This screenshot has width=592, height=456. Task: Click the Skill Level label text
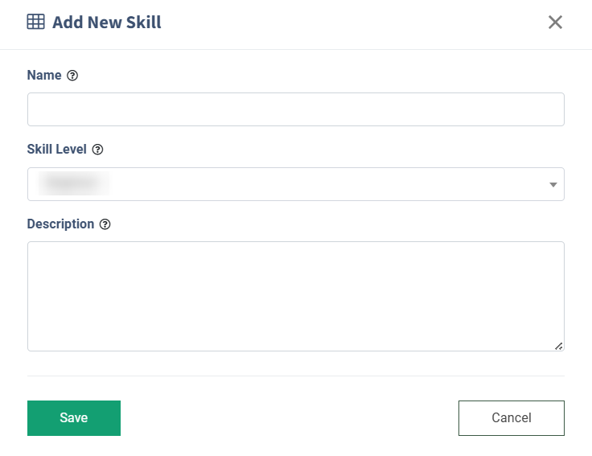57,150
